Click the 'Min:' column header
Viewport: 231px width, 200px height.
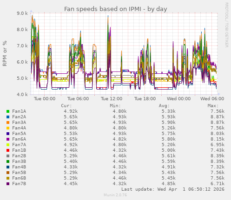click(x=115, y=106)
